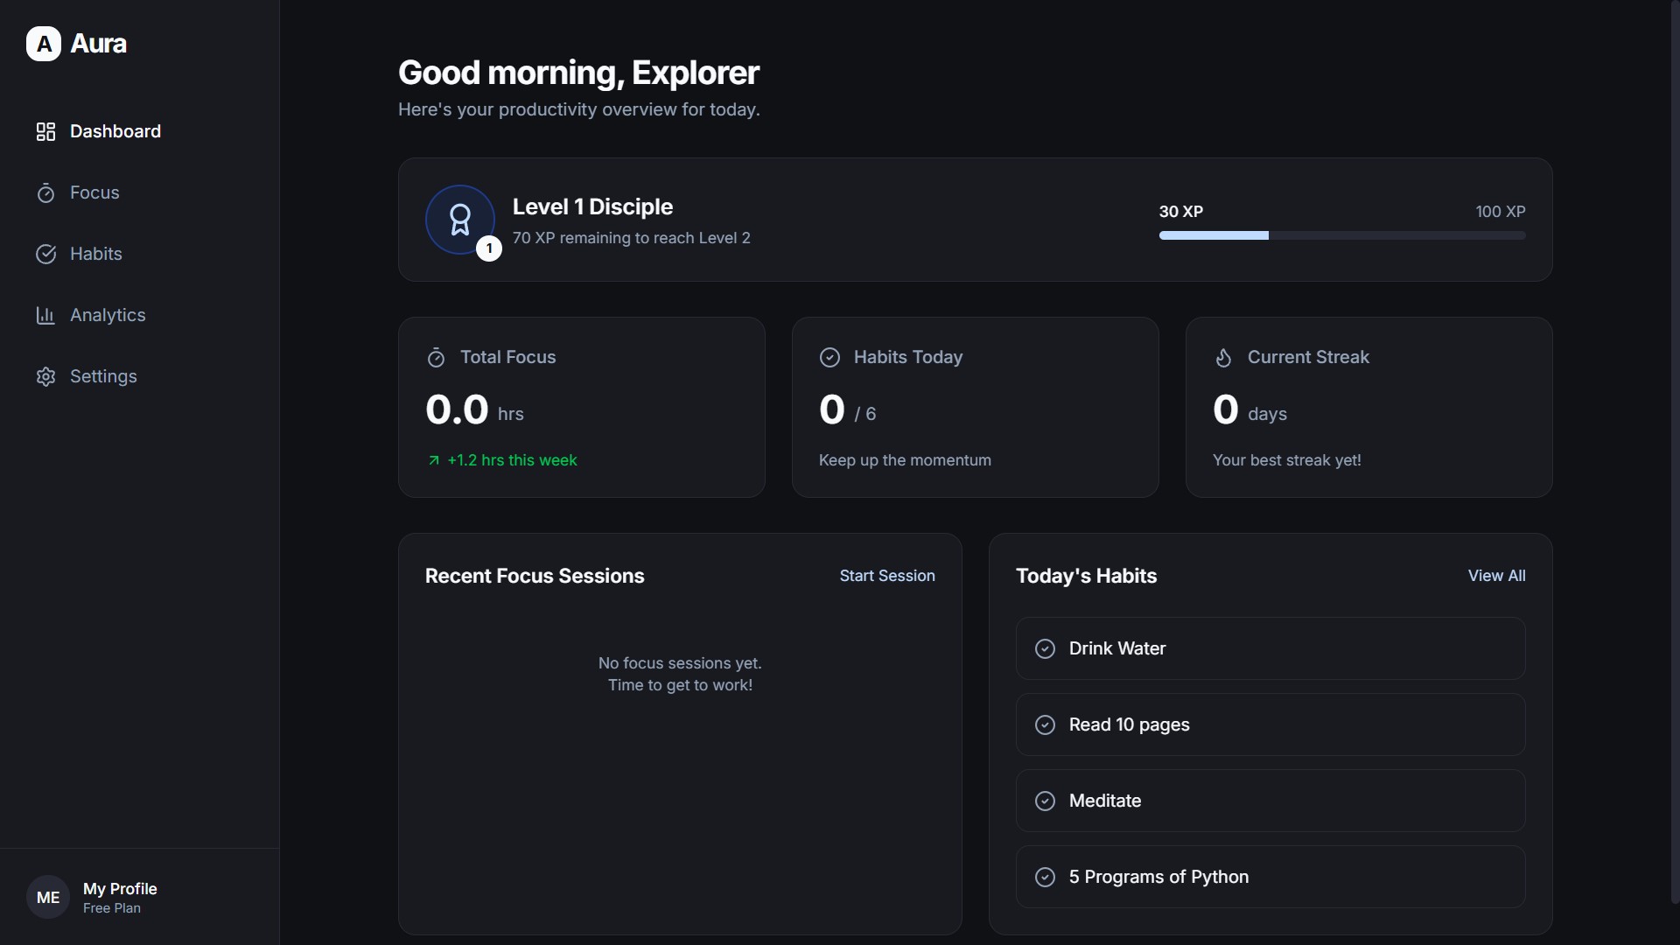The width and height of the screenshot is (1680, 945).
Task: Click the Aura logo icon
Action: point(44,44)
